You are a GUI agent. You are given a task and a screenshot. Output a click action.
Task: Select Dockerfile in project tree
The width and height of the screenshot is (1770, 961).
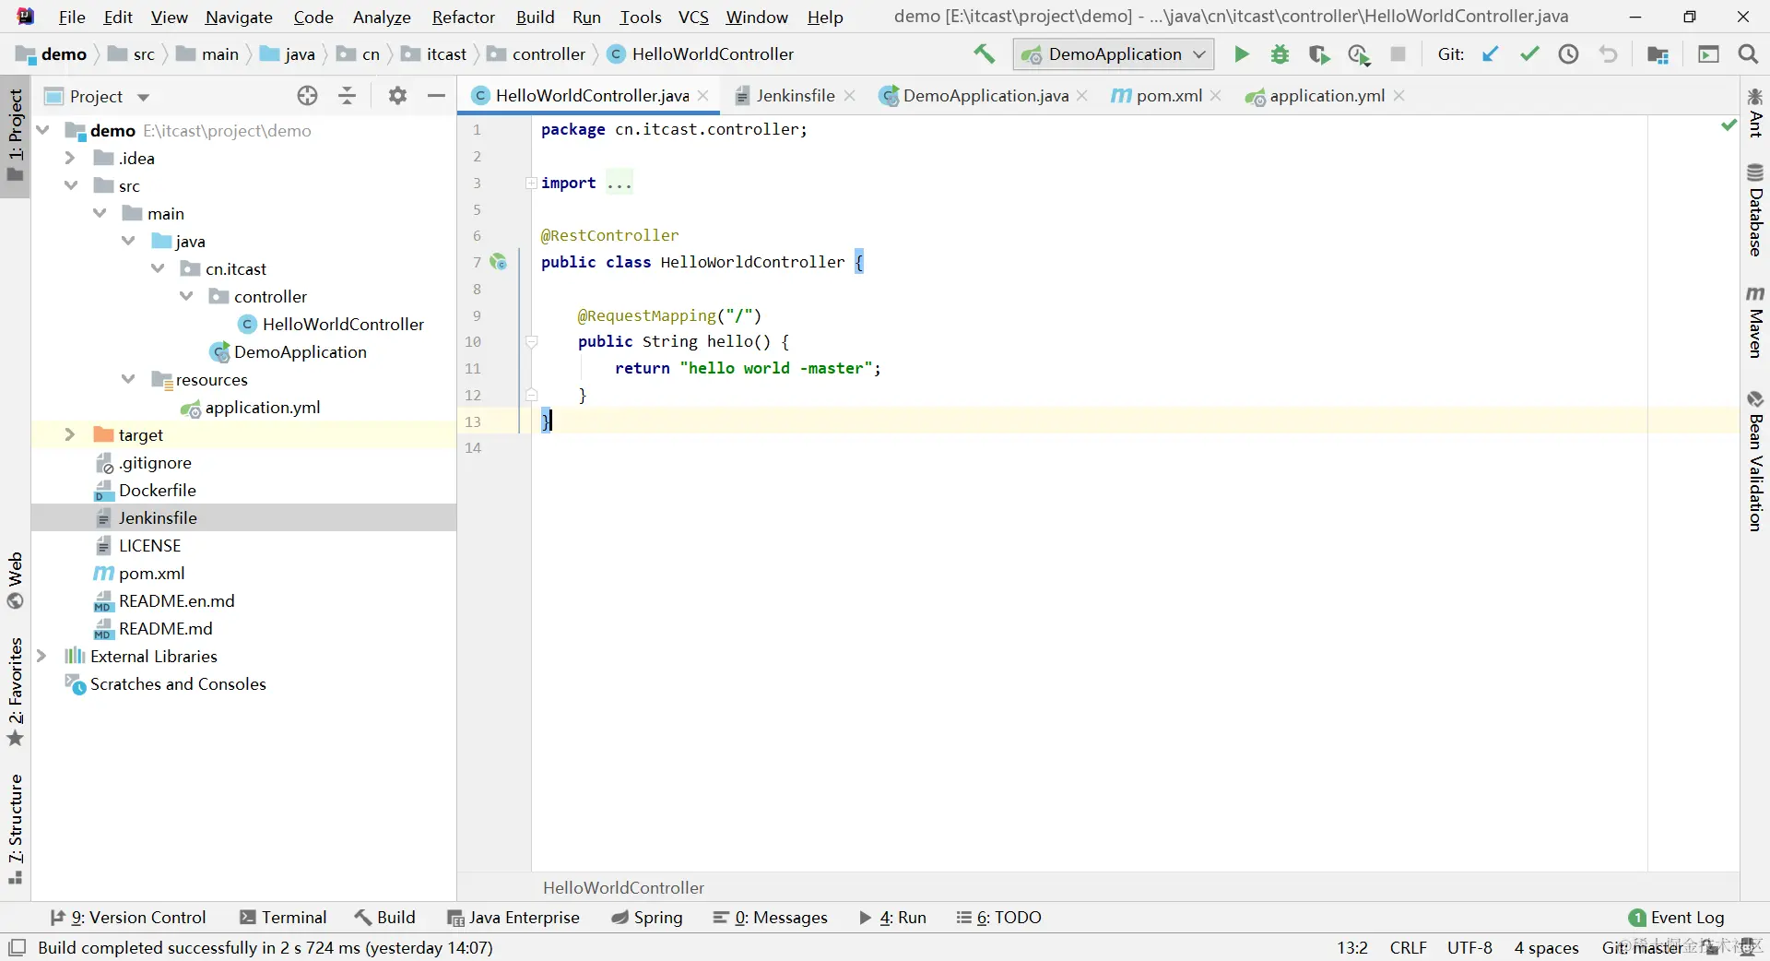[x=158, y=490]
